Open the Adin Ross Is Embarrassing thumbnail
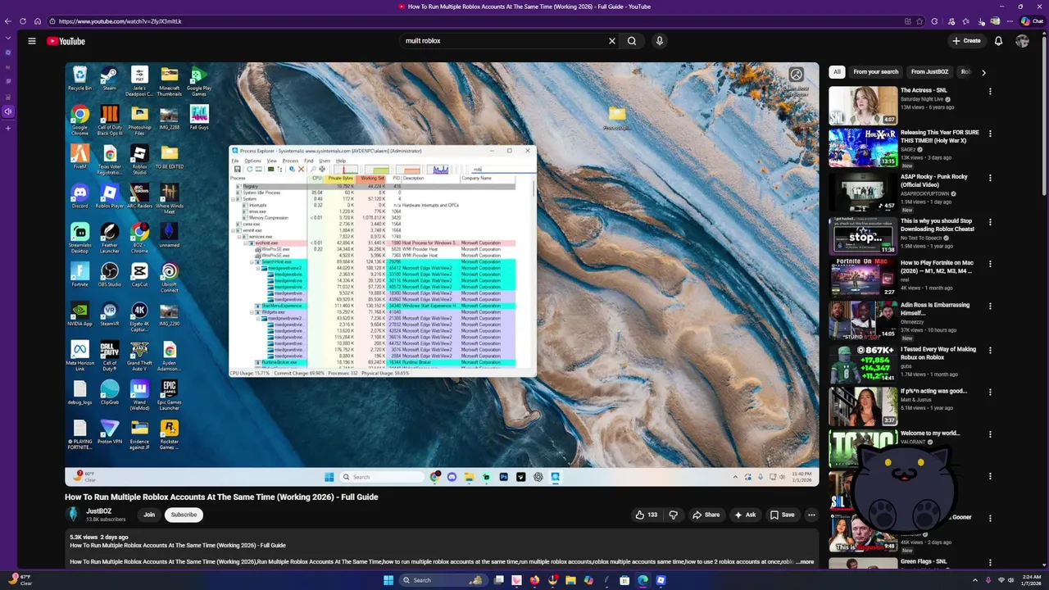The image size is (1049, 590). 863,320
